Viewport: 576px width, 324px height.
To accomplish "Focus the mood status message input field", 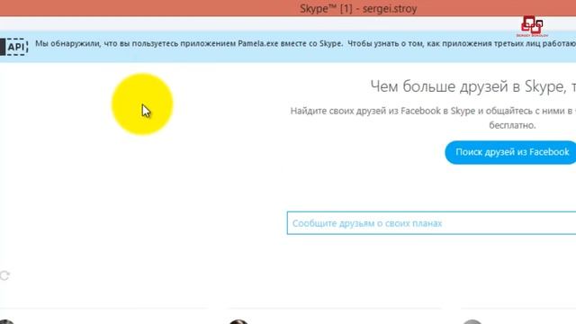I will coord(431,223).
